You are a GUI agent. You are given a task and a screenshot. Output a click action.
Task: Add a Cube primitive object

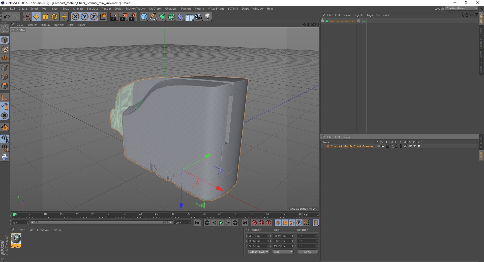(x=144, y=17)
